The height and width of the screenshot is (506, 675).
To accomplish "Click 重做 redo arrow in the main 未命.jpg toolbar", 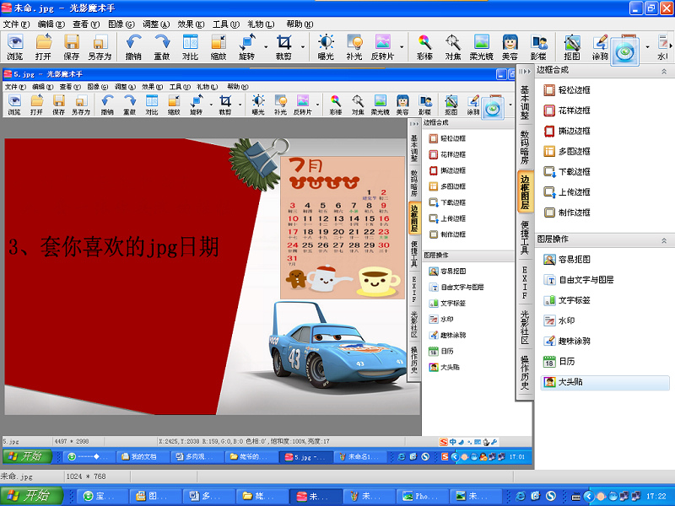I will [x=162, y=47].
